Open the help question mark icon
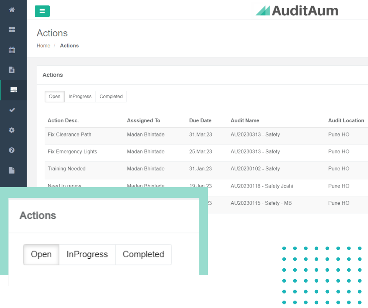 12,150
